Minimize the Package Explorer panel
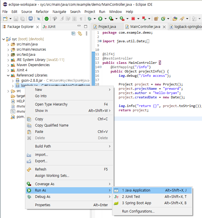This screenshot has width=202, height=218. tap(79, 26)
